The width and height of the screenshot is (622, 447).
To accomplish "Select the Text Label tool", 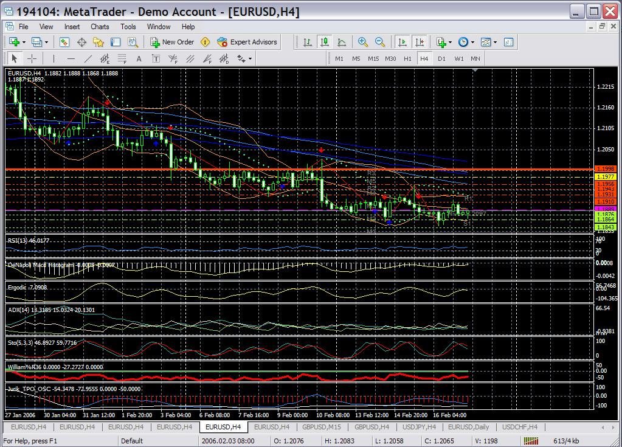I will [156, 59].
